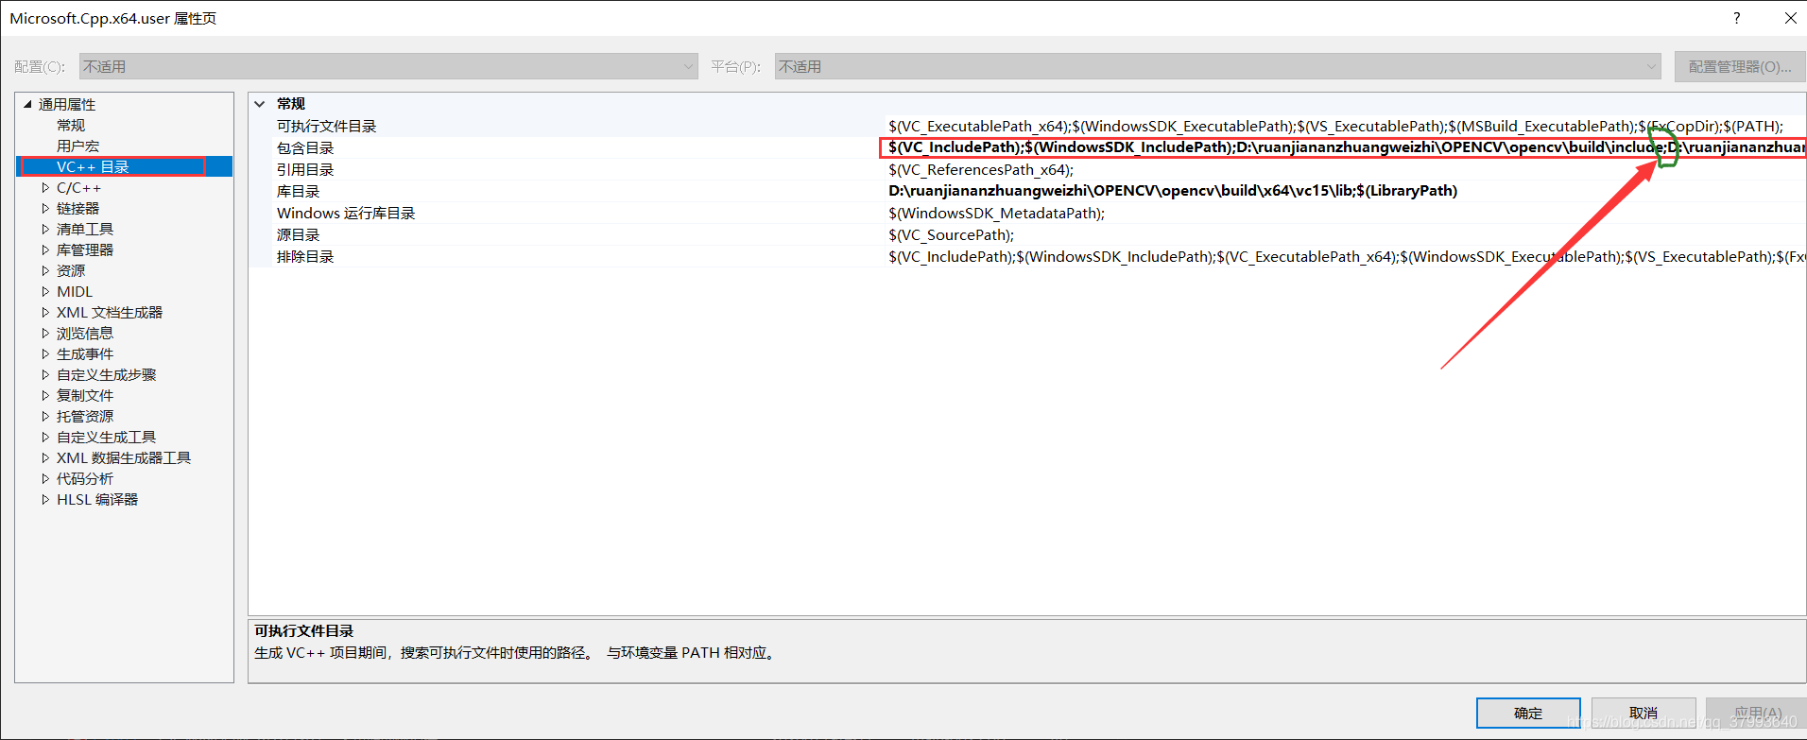Open the 代码分析 tree item
Viewport: 1807px width, 740px height.
[x=85, y=478]
